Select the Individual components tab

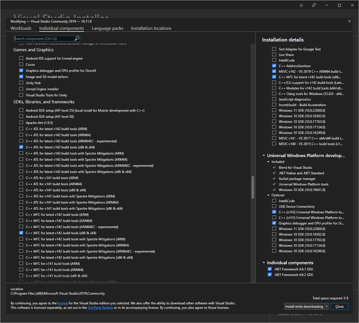tap(62, 28)
